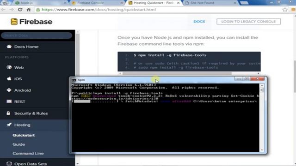Click the Firebase logo

pyautogui.click(x=31, y=22)
